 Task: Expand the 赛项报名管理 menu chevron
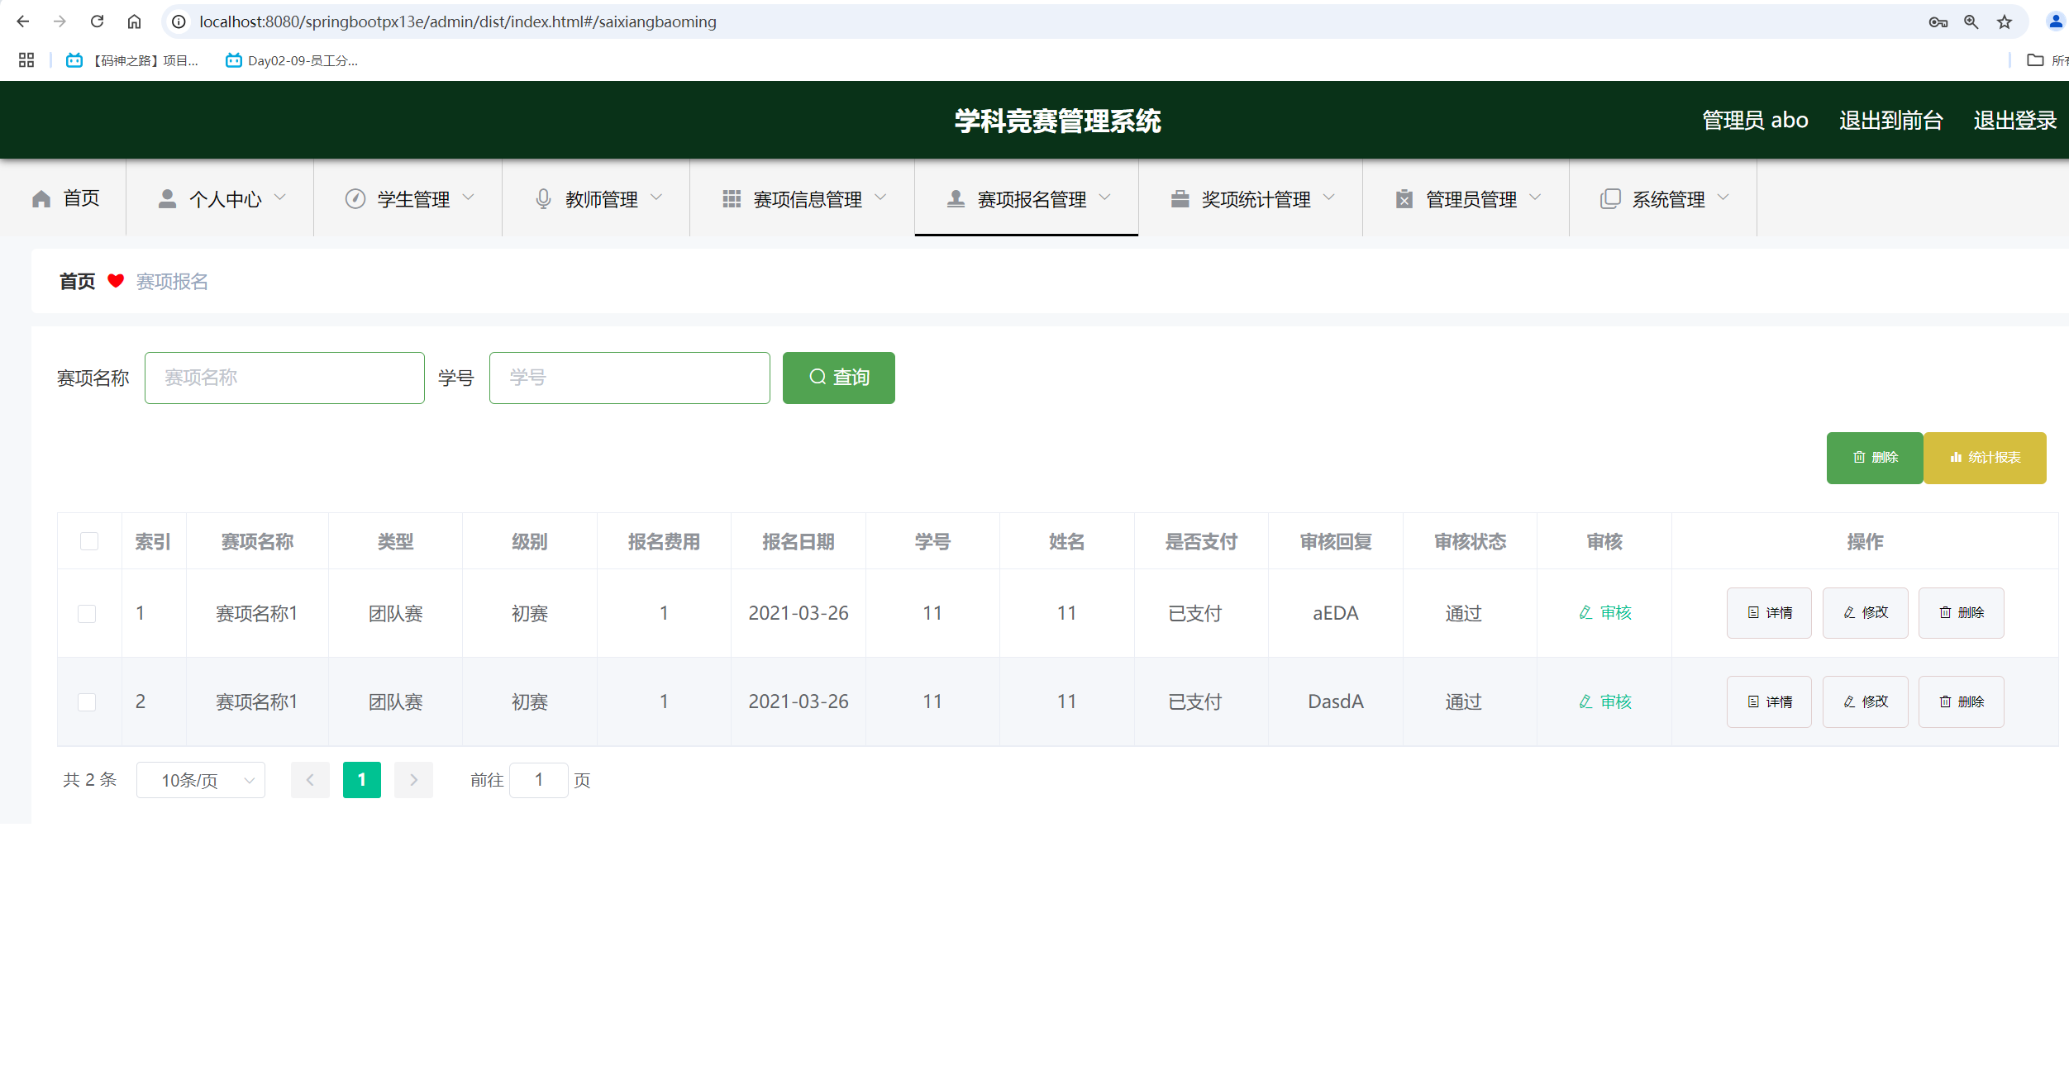[1105, 197]
